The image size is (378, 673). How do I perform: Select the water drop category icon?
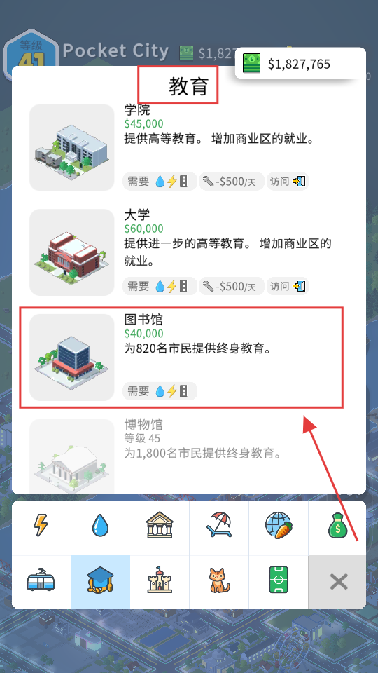click(100, 525)
